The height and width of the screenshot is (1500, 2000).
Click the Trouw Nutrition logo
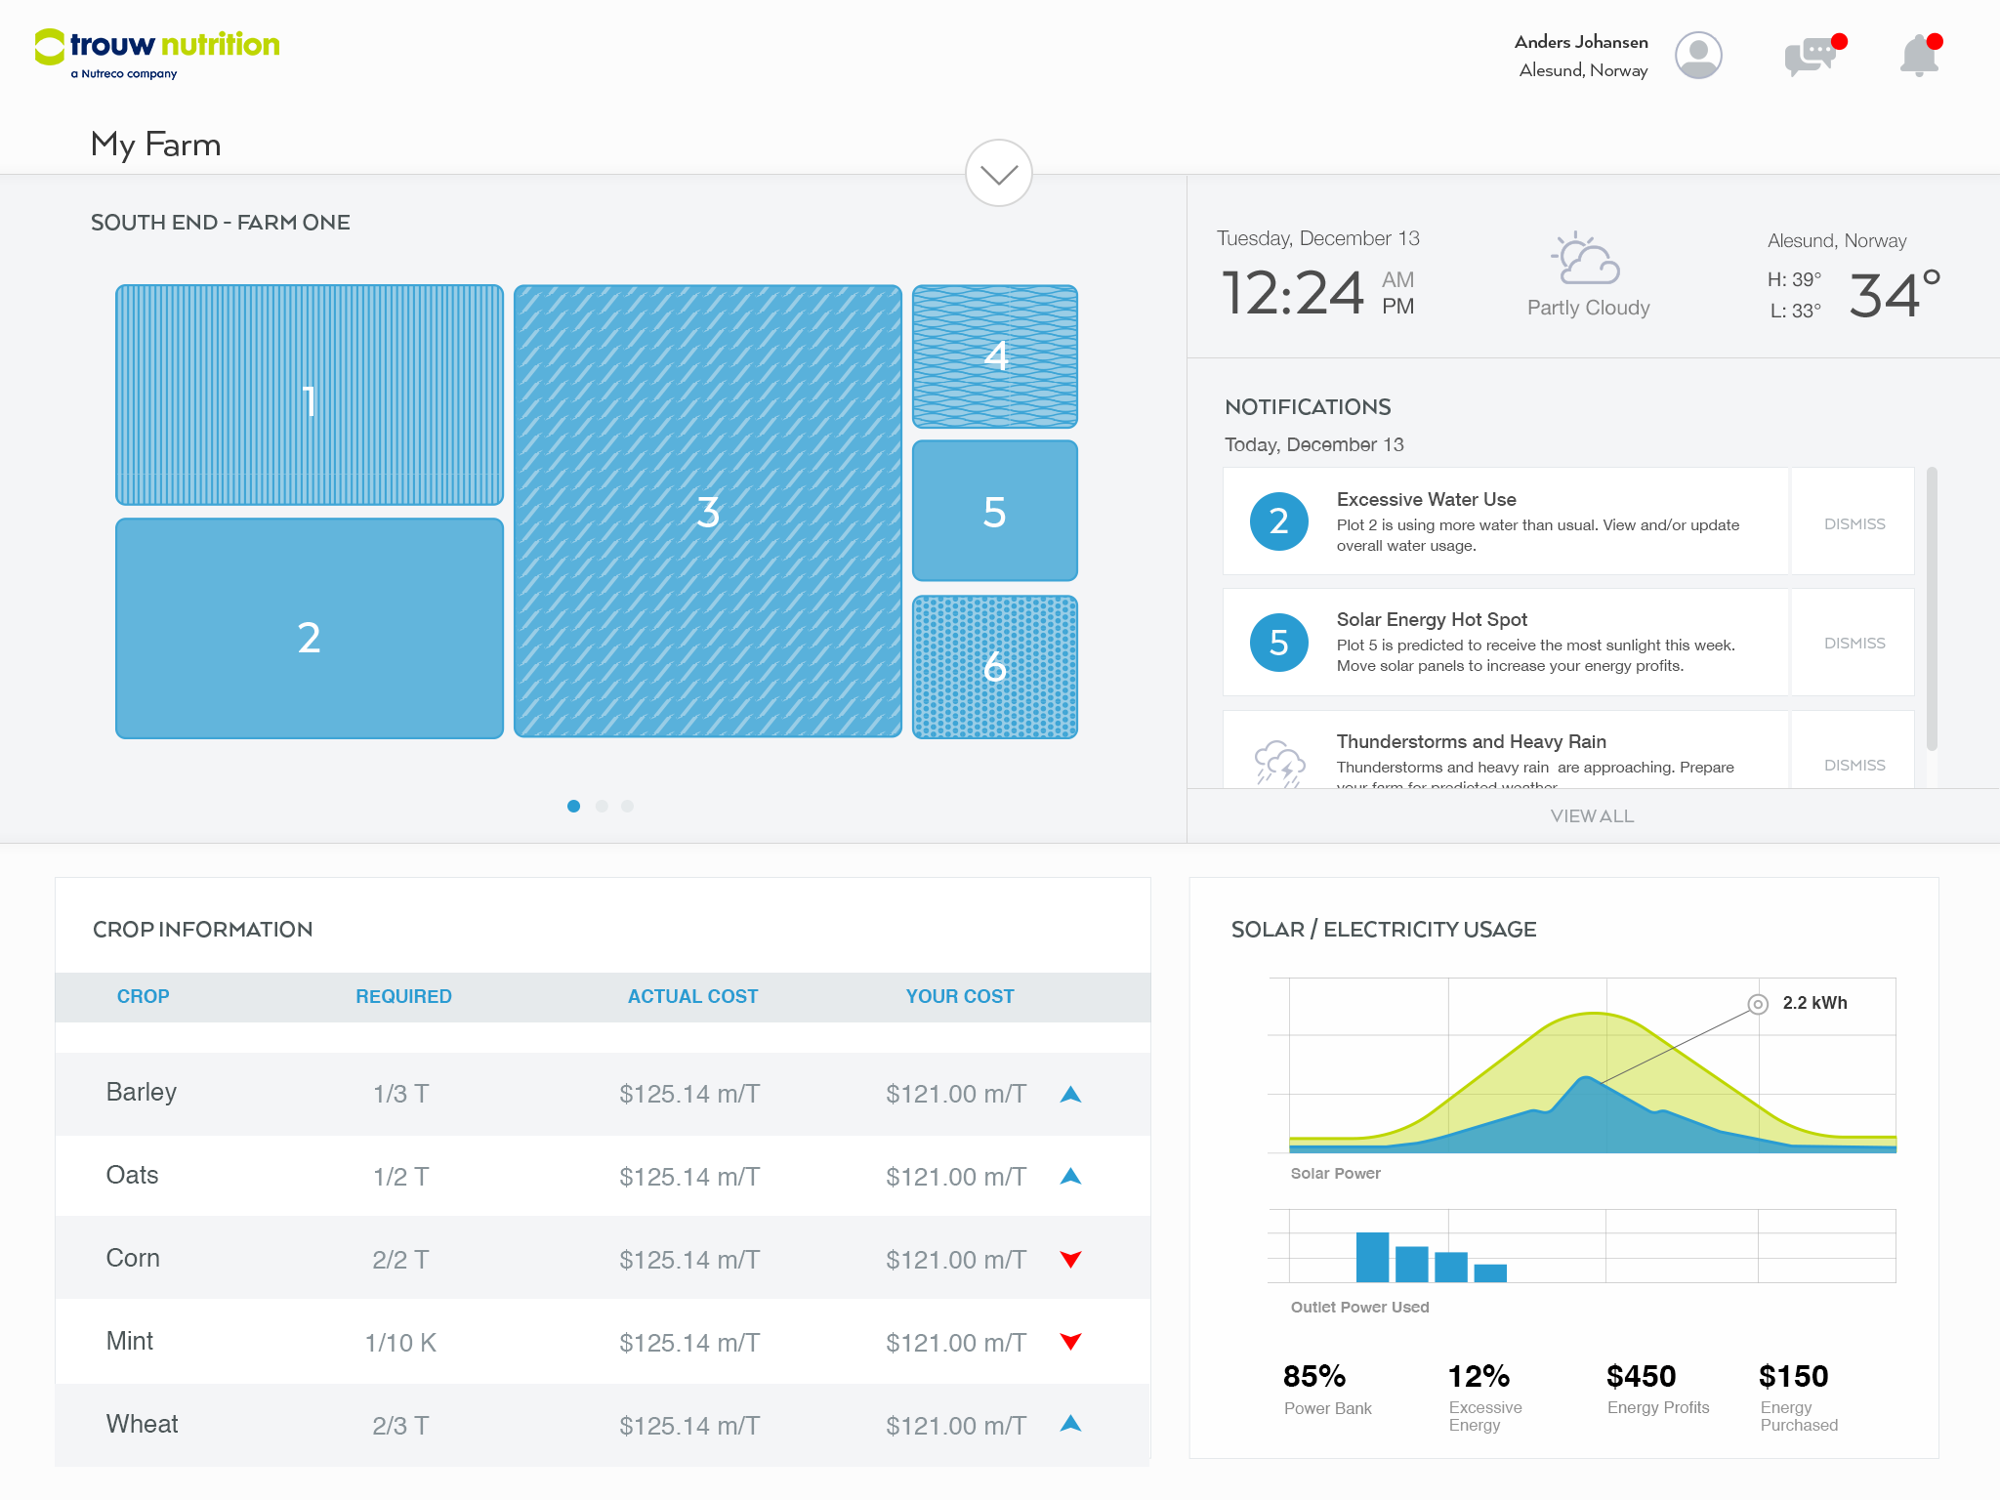point(157,54)
